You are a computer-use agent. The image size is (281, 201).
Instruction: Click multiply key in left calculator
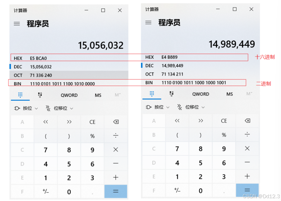click(116, 150)
